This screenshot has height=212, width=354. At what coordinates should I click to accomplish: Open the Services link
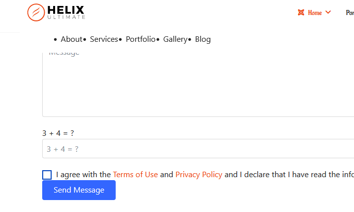coord(104,39)
